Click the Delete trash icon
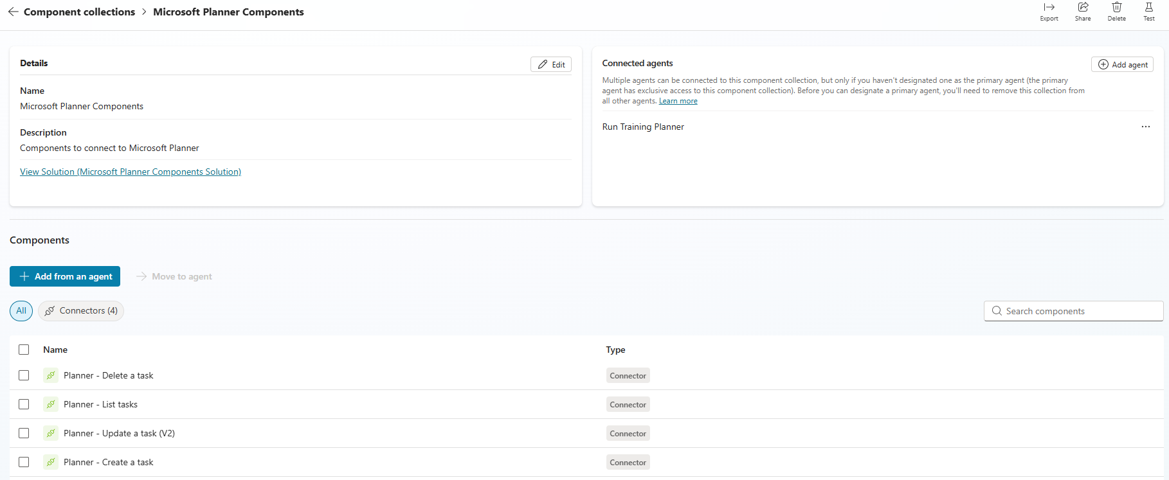 (1116, 8)
